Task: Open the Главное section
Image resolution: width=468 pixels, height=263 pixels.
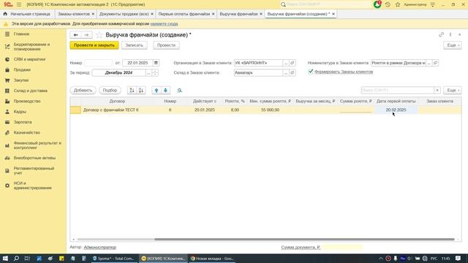Action: click(21, 34)
